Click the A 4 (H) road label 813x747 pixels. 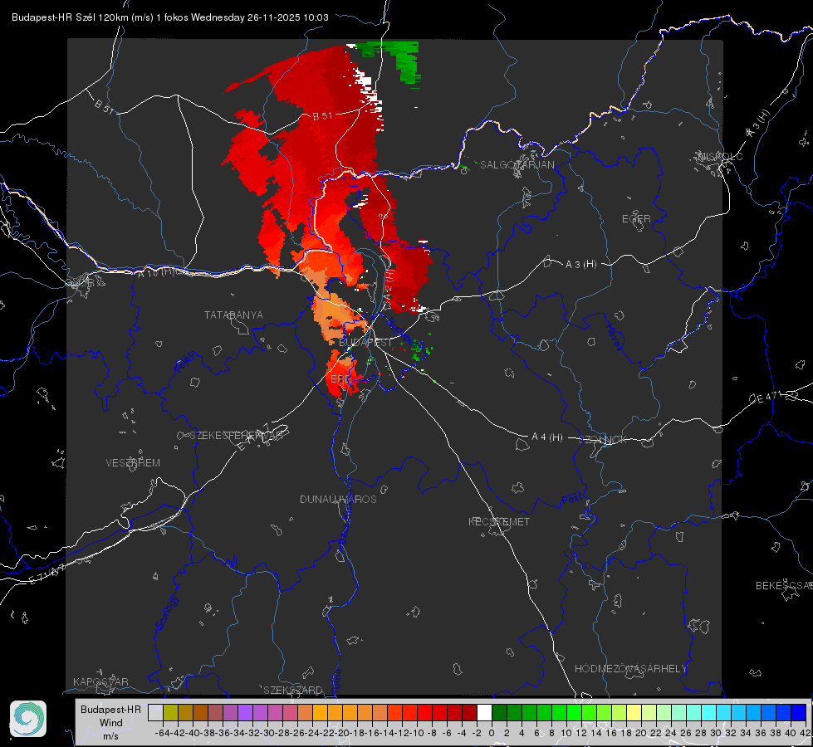tap(547, 437)
